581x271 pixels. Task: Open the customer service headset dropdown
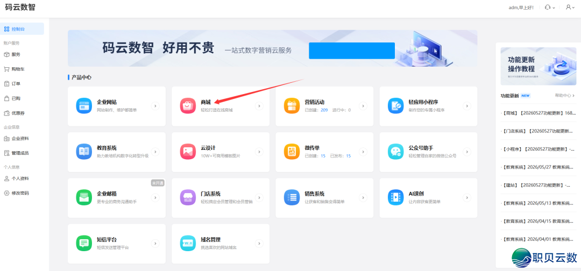[550, 8]
